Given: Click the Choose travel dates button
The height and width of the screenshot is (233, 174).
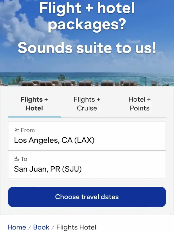Looking at the screenshot, I should point(87,197).
